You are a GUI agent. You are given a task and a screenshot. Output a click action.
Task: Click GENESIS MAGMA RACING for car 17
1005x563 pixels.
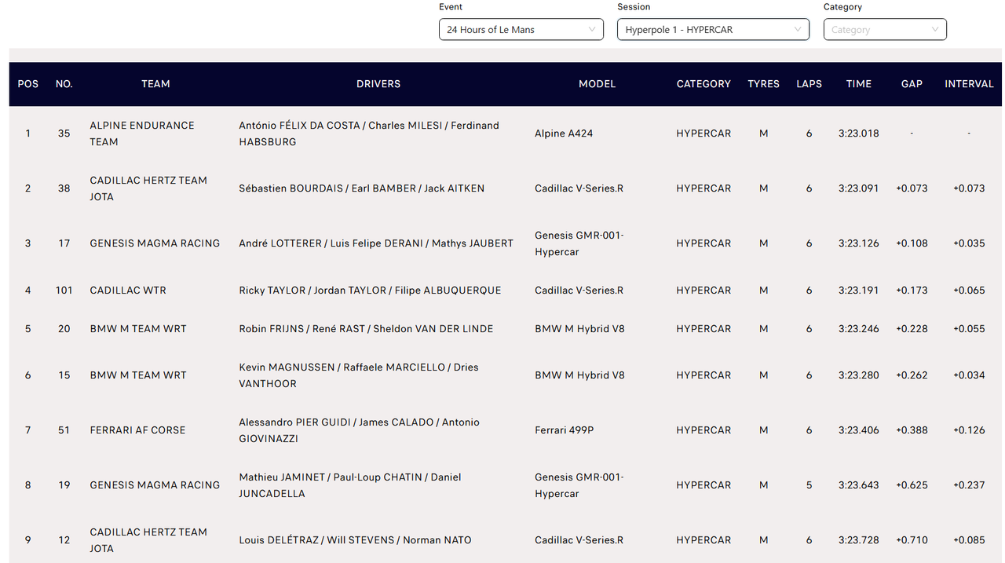tap(155, 243)
